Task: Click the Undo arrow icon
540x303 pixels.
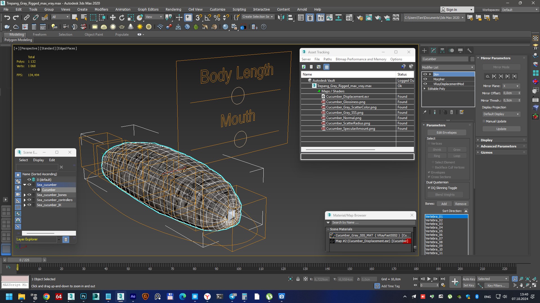Action: (7, 18)
